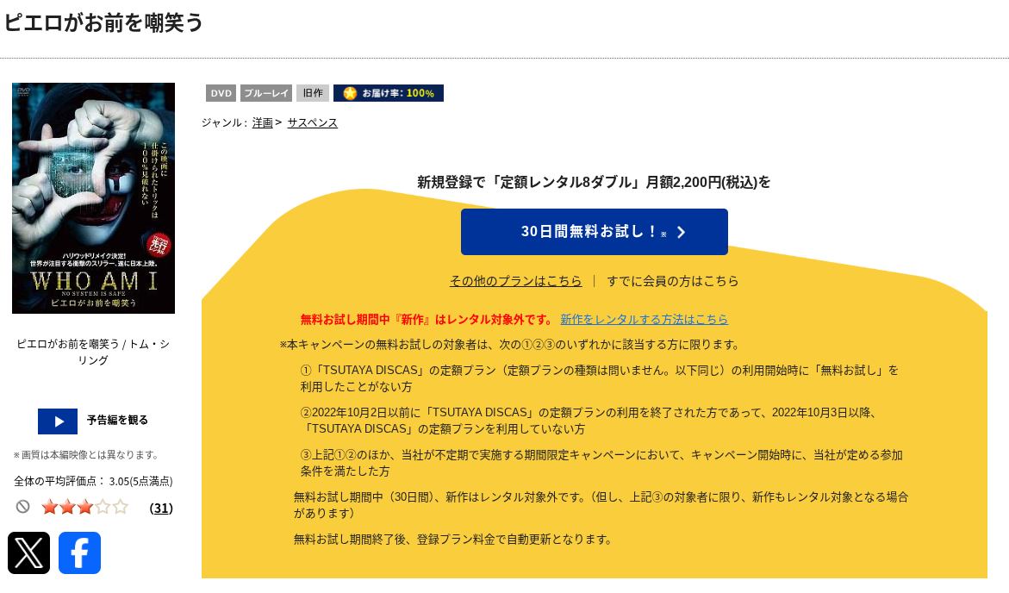Click 無料お試し期間終了後、登録プラン料金で自動更新 text

coord(454,540)
